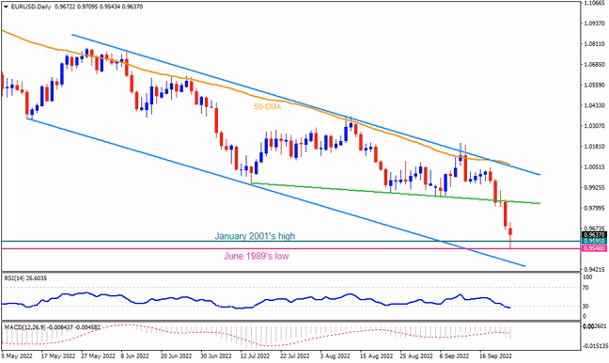Open the chart menu triangle beside EURUSD,Daily
The image size is (609, 363).
6,7
